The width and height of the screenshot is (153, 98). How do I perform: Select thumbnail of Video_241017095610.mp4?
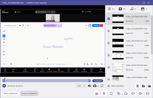tap(118, 78)
